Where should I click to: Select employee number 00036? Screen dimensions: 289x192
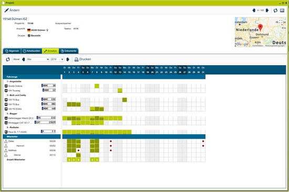53,151
